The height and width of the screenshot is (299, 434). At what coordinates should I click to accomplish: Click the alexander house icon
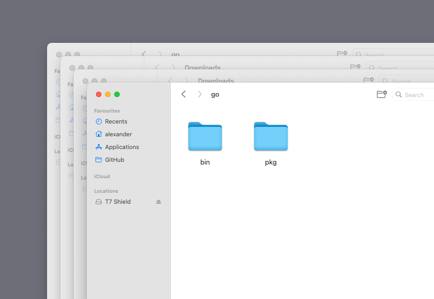99,134
